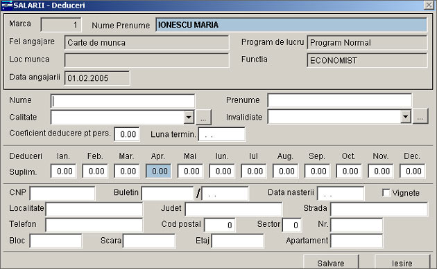Click the Scara input field

pyautogui.click(x=149, y=241)
